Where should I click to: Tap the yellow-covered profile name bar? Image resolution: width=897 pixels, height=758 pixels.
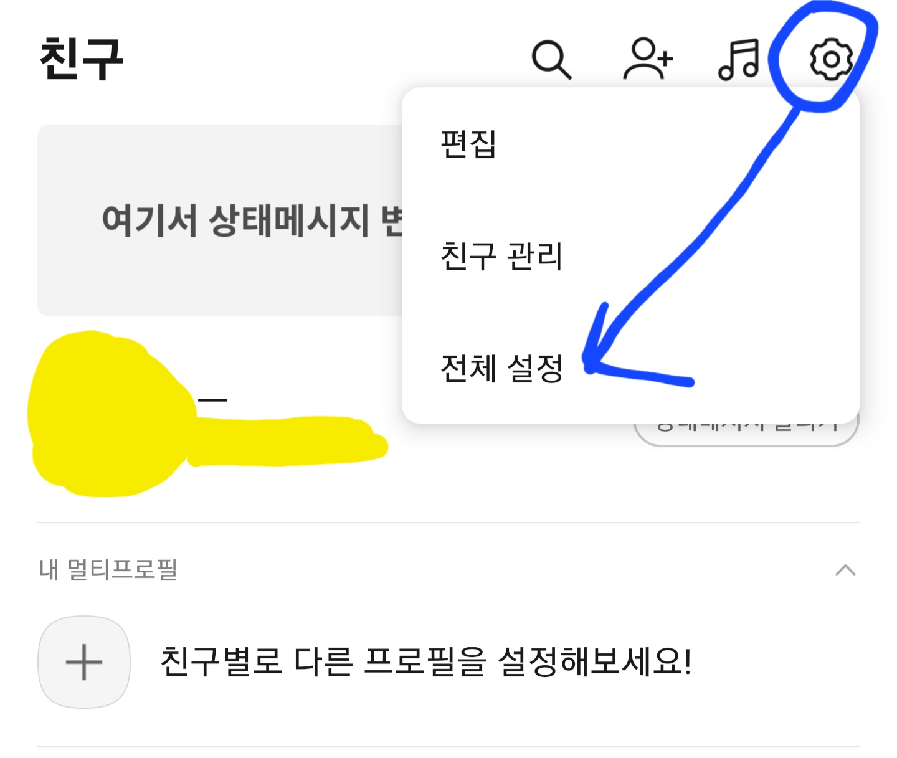click(288, 442)
